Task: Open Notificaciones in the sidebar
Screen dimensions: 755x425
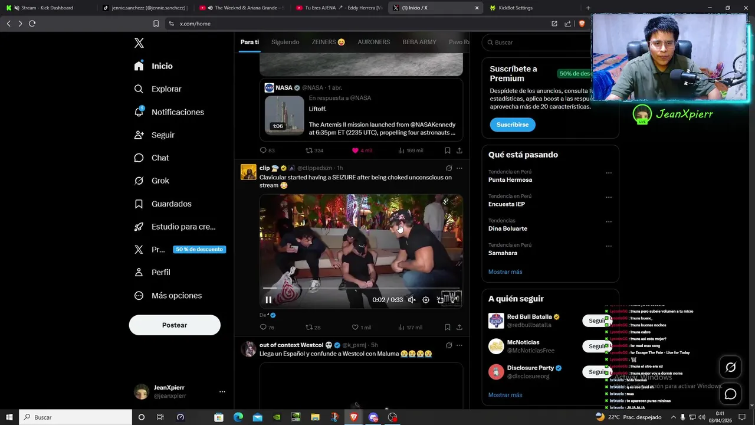Action: point(169,112)
